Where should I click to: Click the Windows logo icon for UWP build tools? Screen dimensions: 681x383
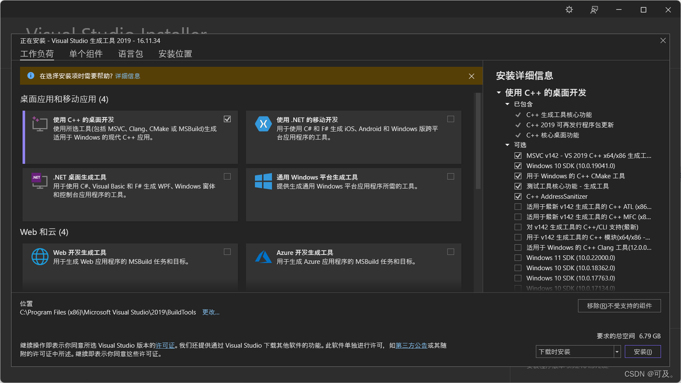pyautogui.click(x=263, y=181)
